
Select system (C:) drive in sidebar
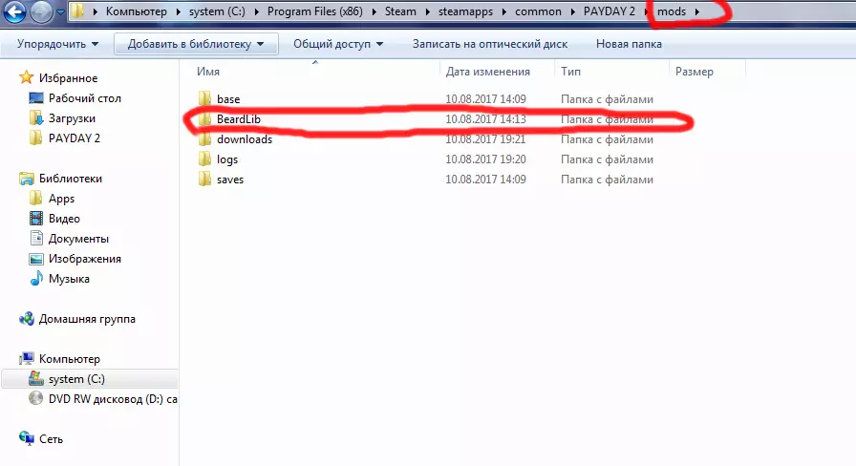click(x=76, y=379)
